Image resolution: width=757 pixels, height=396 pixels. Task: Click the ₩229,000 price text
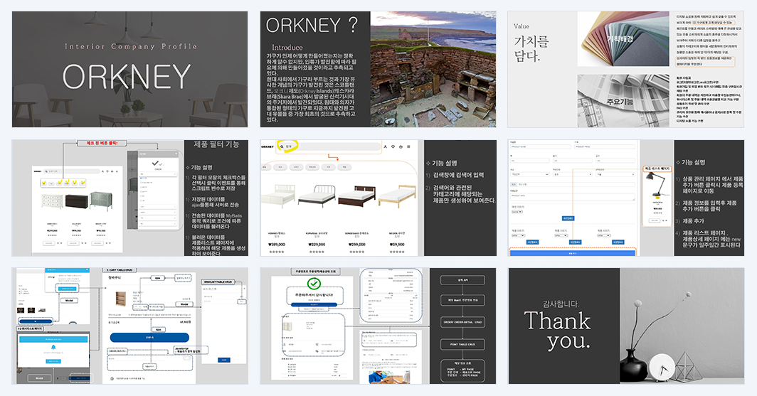click(x=317, y=245)
